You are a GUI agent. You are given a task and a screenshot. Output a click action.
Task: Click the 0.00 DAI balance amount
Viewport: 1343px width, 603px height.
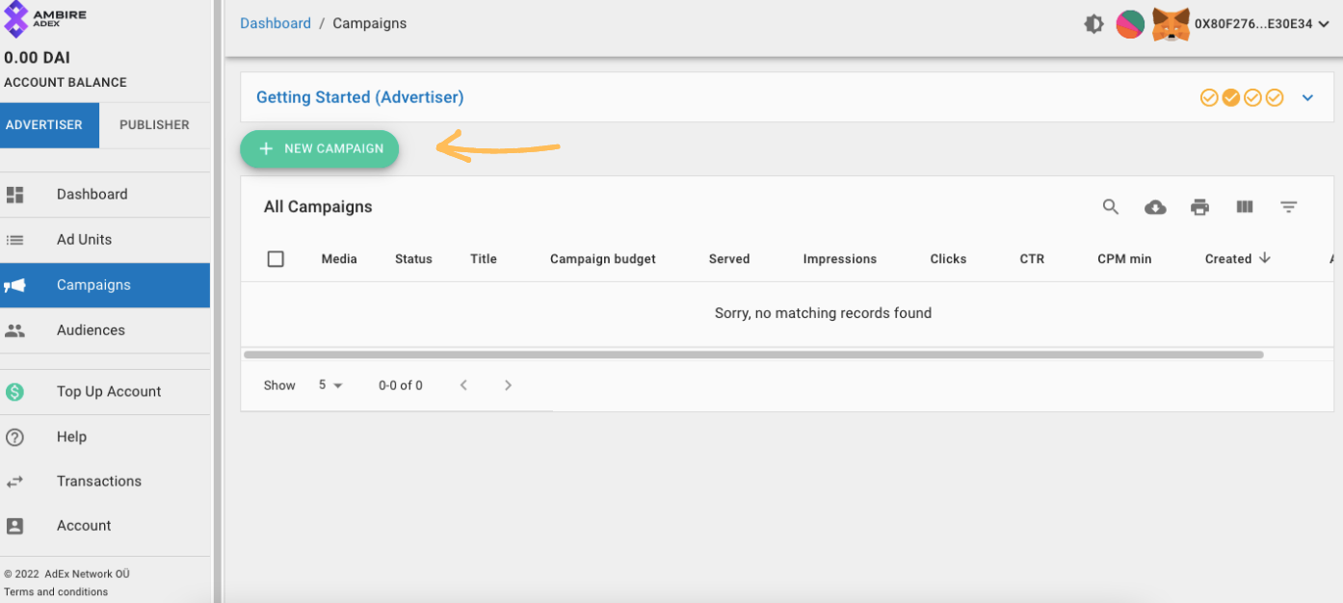(x=37, y=58)
